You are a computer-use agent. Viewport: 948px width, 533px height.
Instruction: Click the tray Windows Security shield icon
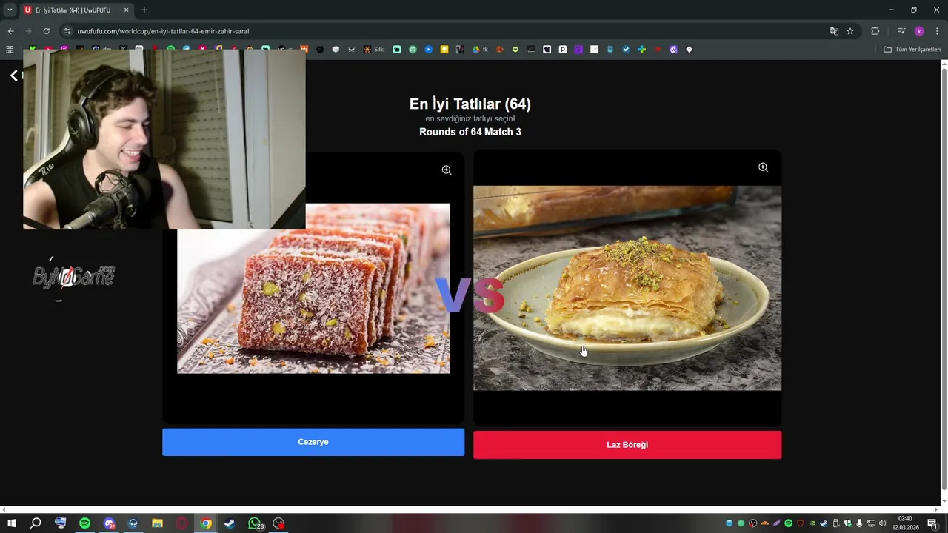847,523
